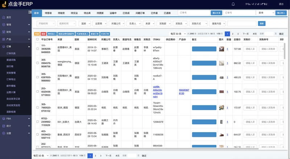Tick the select-all checkbox in table header
Viewport: 290px width, 159px height.
pos(38,39)
